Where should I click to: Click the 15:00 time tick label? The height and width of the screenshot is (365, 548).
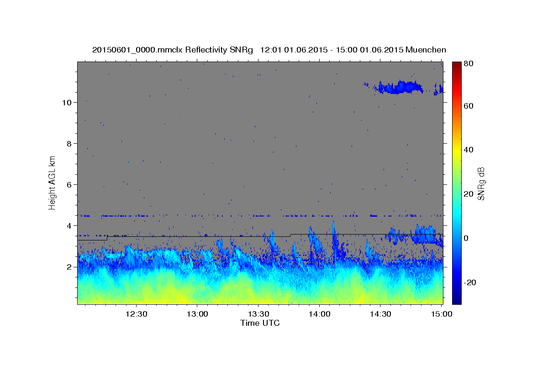click(442, 314)
